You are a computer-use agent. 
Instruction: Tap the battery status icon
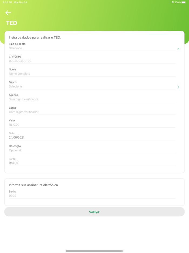tap(184, 2)
